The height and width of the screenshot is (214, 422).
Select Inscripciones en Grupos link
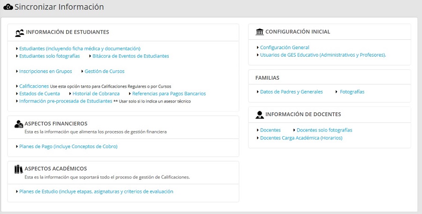(45, 71)
